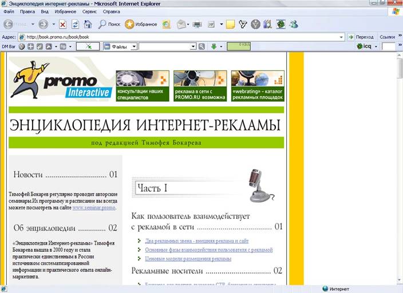The width and height of the screenshot is (403, 293).
Task: Open the Избранное favorites pane
Action: [x=141, y=24]
